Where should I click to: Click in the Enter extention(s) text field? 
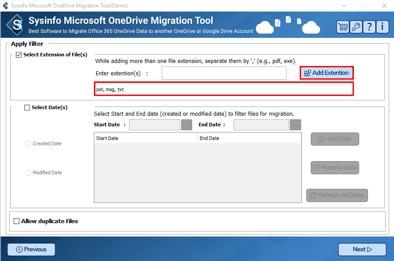click(224, 73)
